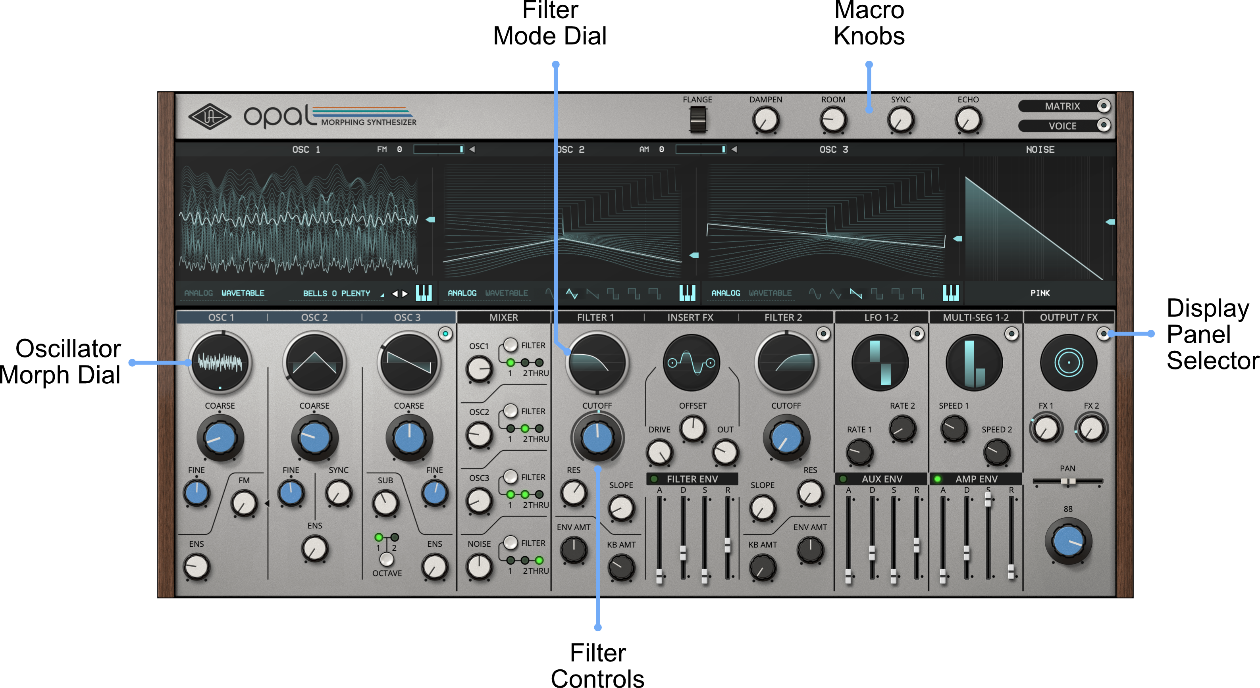
Task: Click the OSC 2 triangle morph dial
Action: pos(314,362)
